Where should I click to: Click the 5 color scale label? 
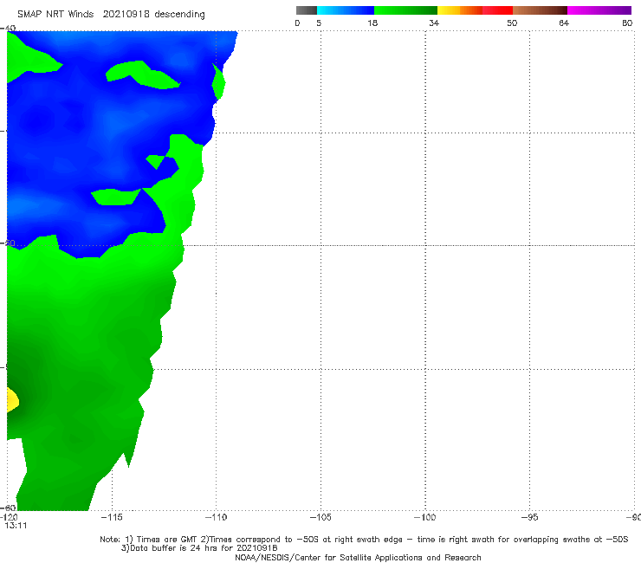click(x=319, y=23)
